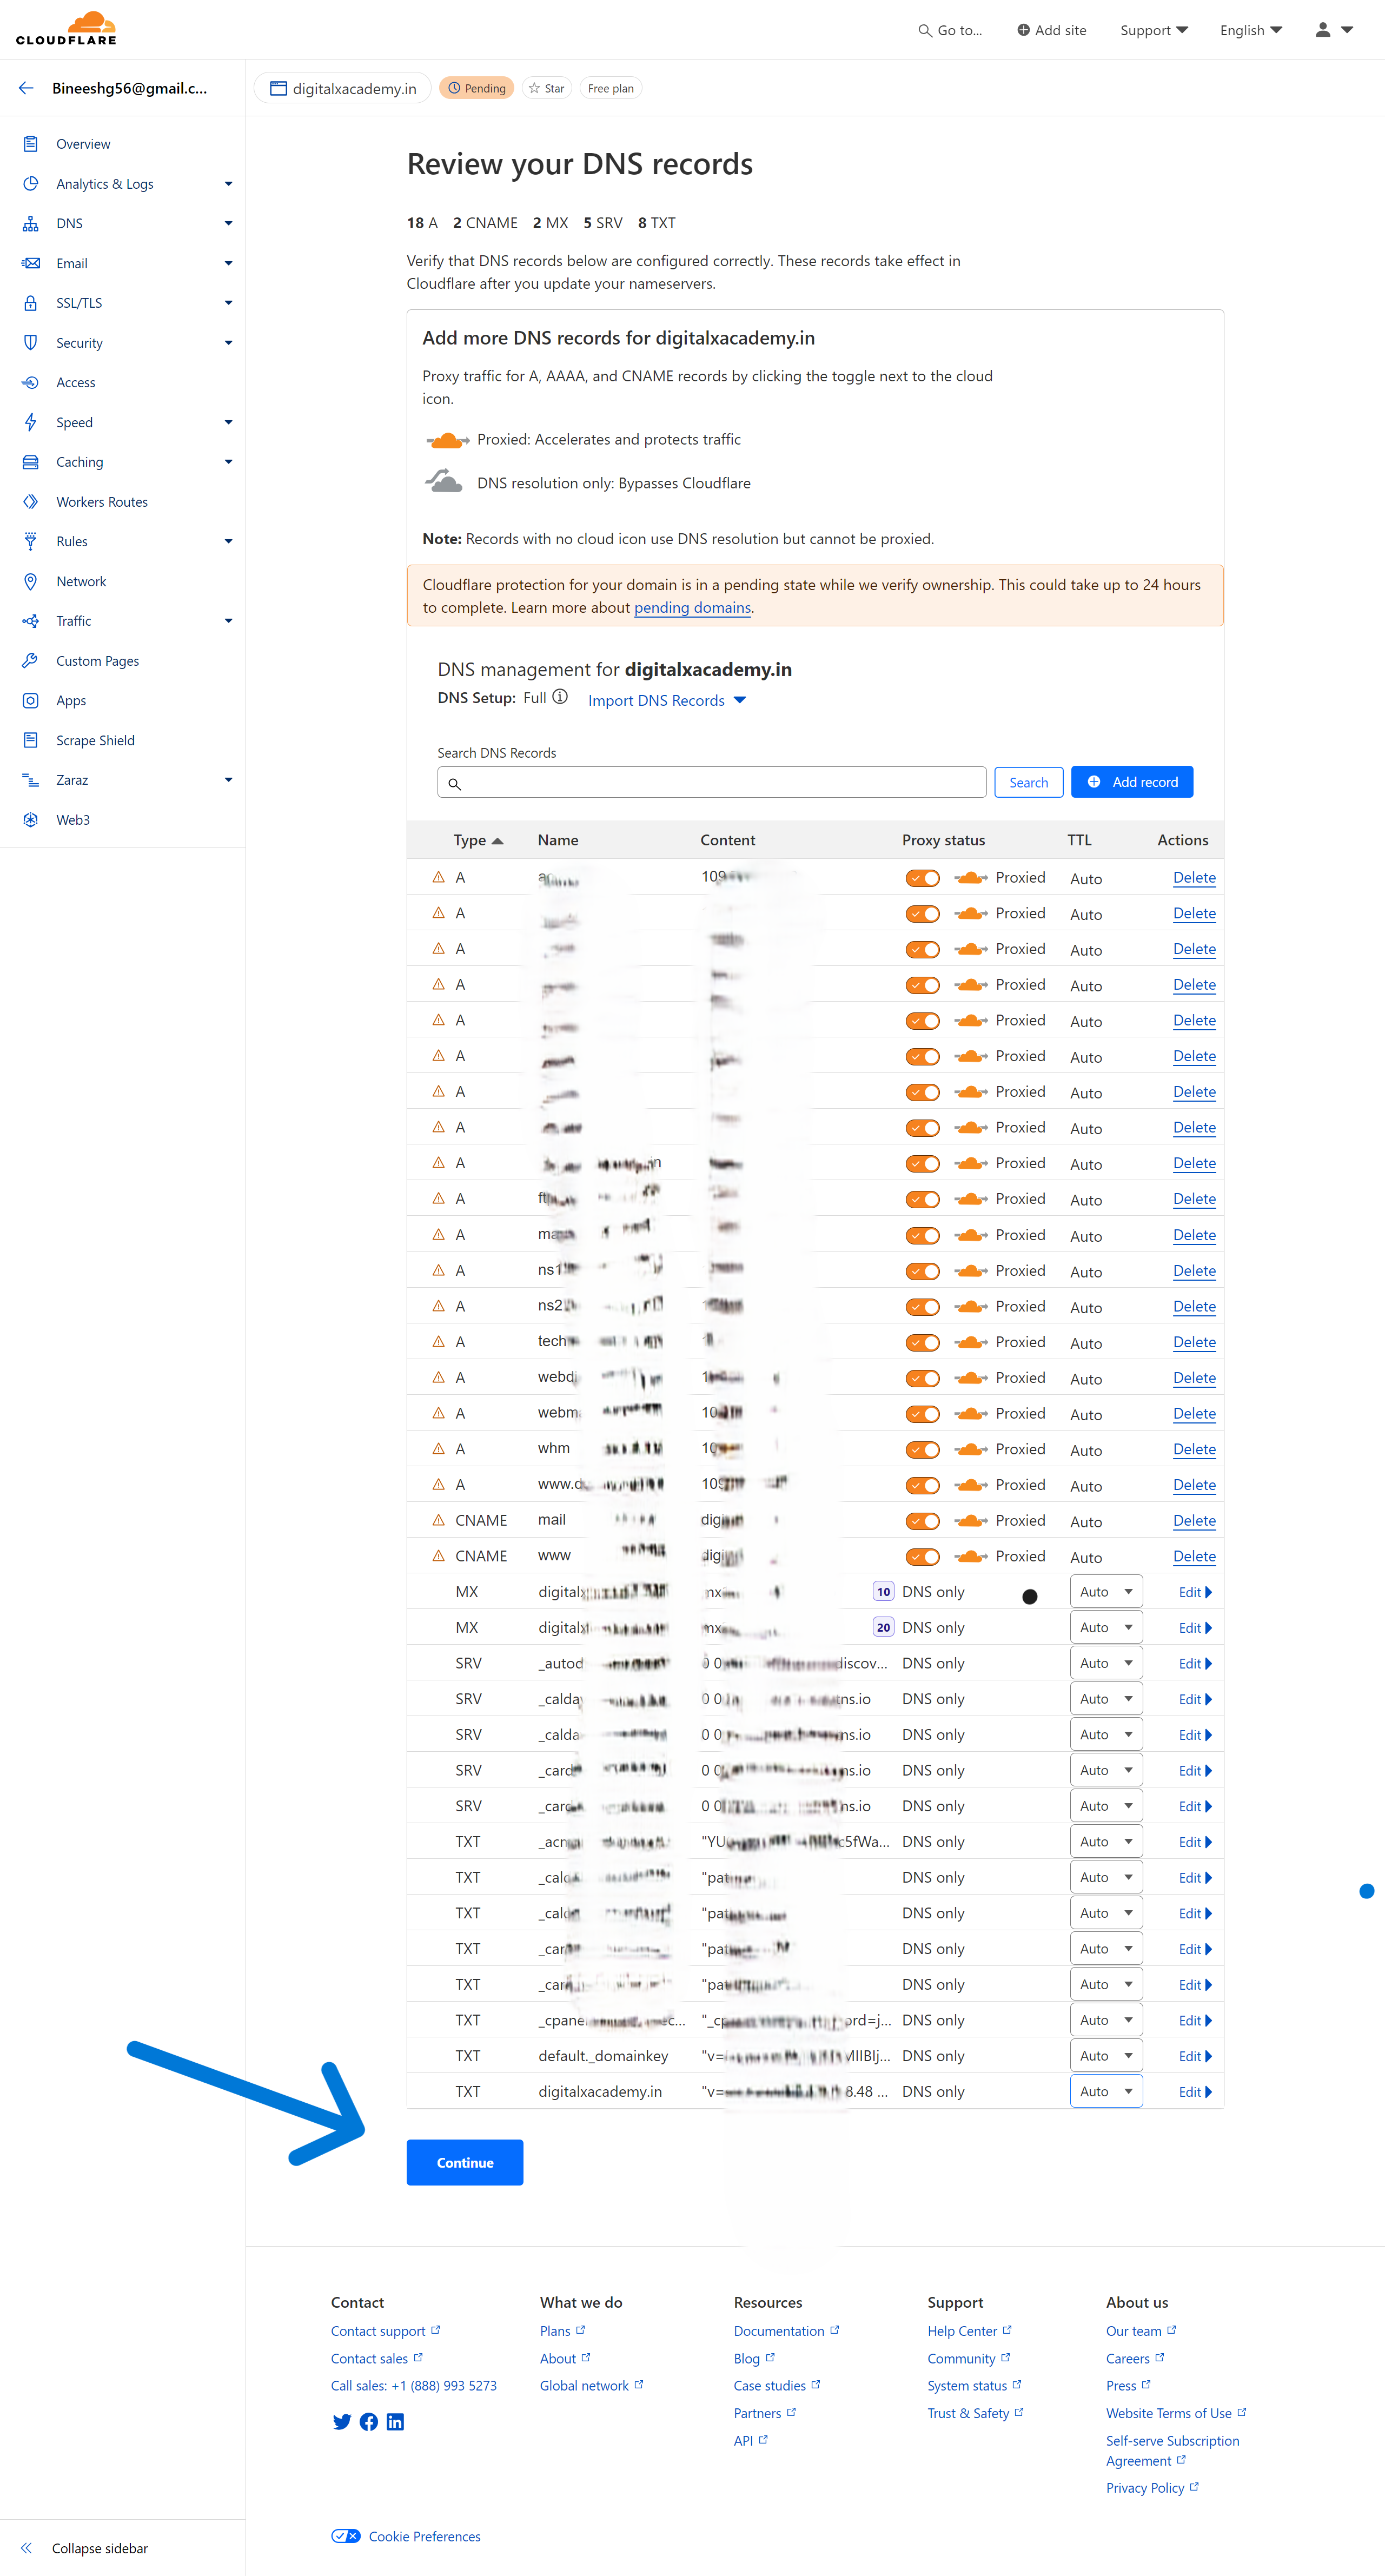Open the Support dropdown menu
1385x2576 pixels.
pos(1154,30)
